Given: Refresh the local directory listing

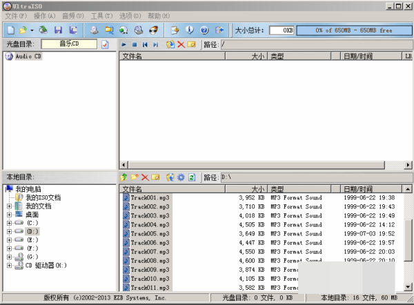Looking at the screenshot, I should 192,177.
